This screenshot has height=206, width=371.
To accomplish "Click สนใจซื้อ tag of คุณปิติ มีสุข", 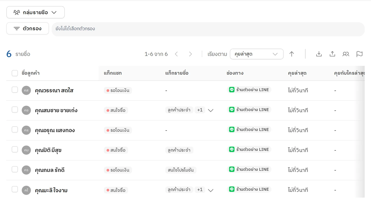I will coord(116,150).
